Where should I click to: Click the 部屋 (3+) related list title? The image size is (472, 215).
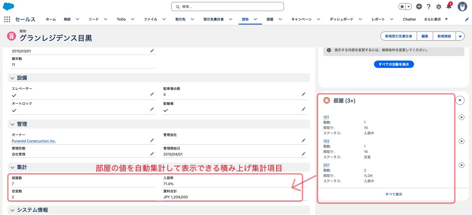344,101
